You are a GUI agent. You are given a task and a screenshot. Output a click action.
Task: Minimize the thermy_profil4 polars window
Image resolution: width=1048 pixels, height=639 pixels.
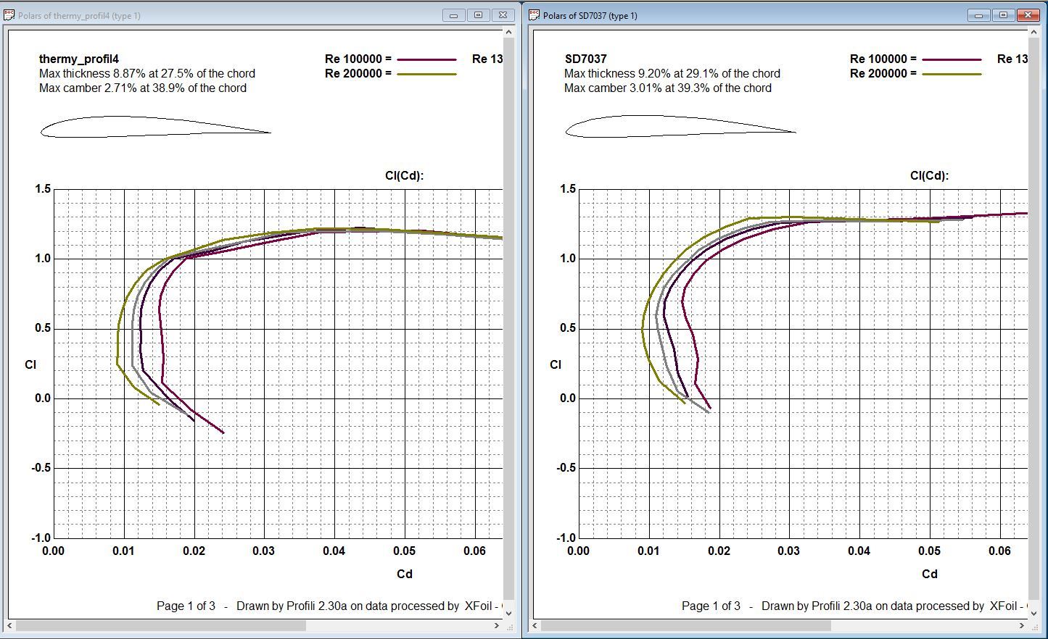454,15
